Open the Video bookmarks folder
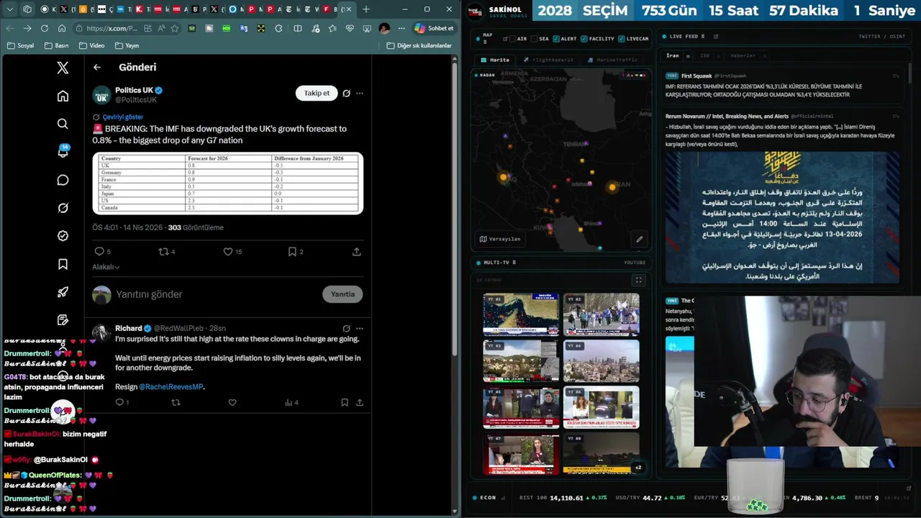Image resolution: width=921 pixels, height=518 pixels. (x=91, y=45)
